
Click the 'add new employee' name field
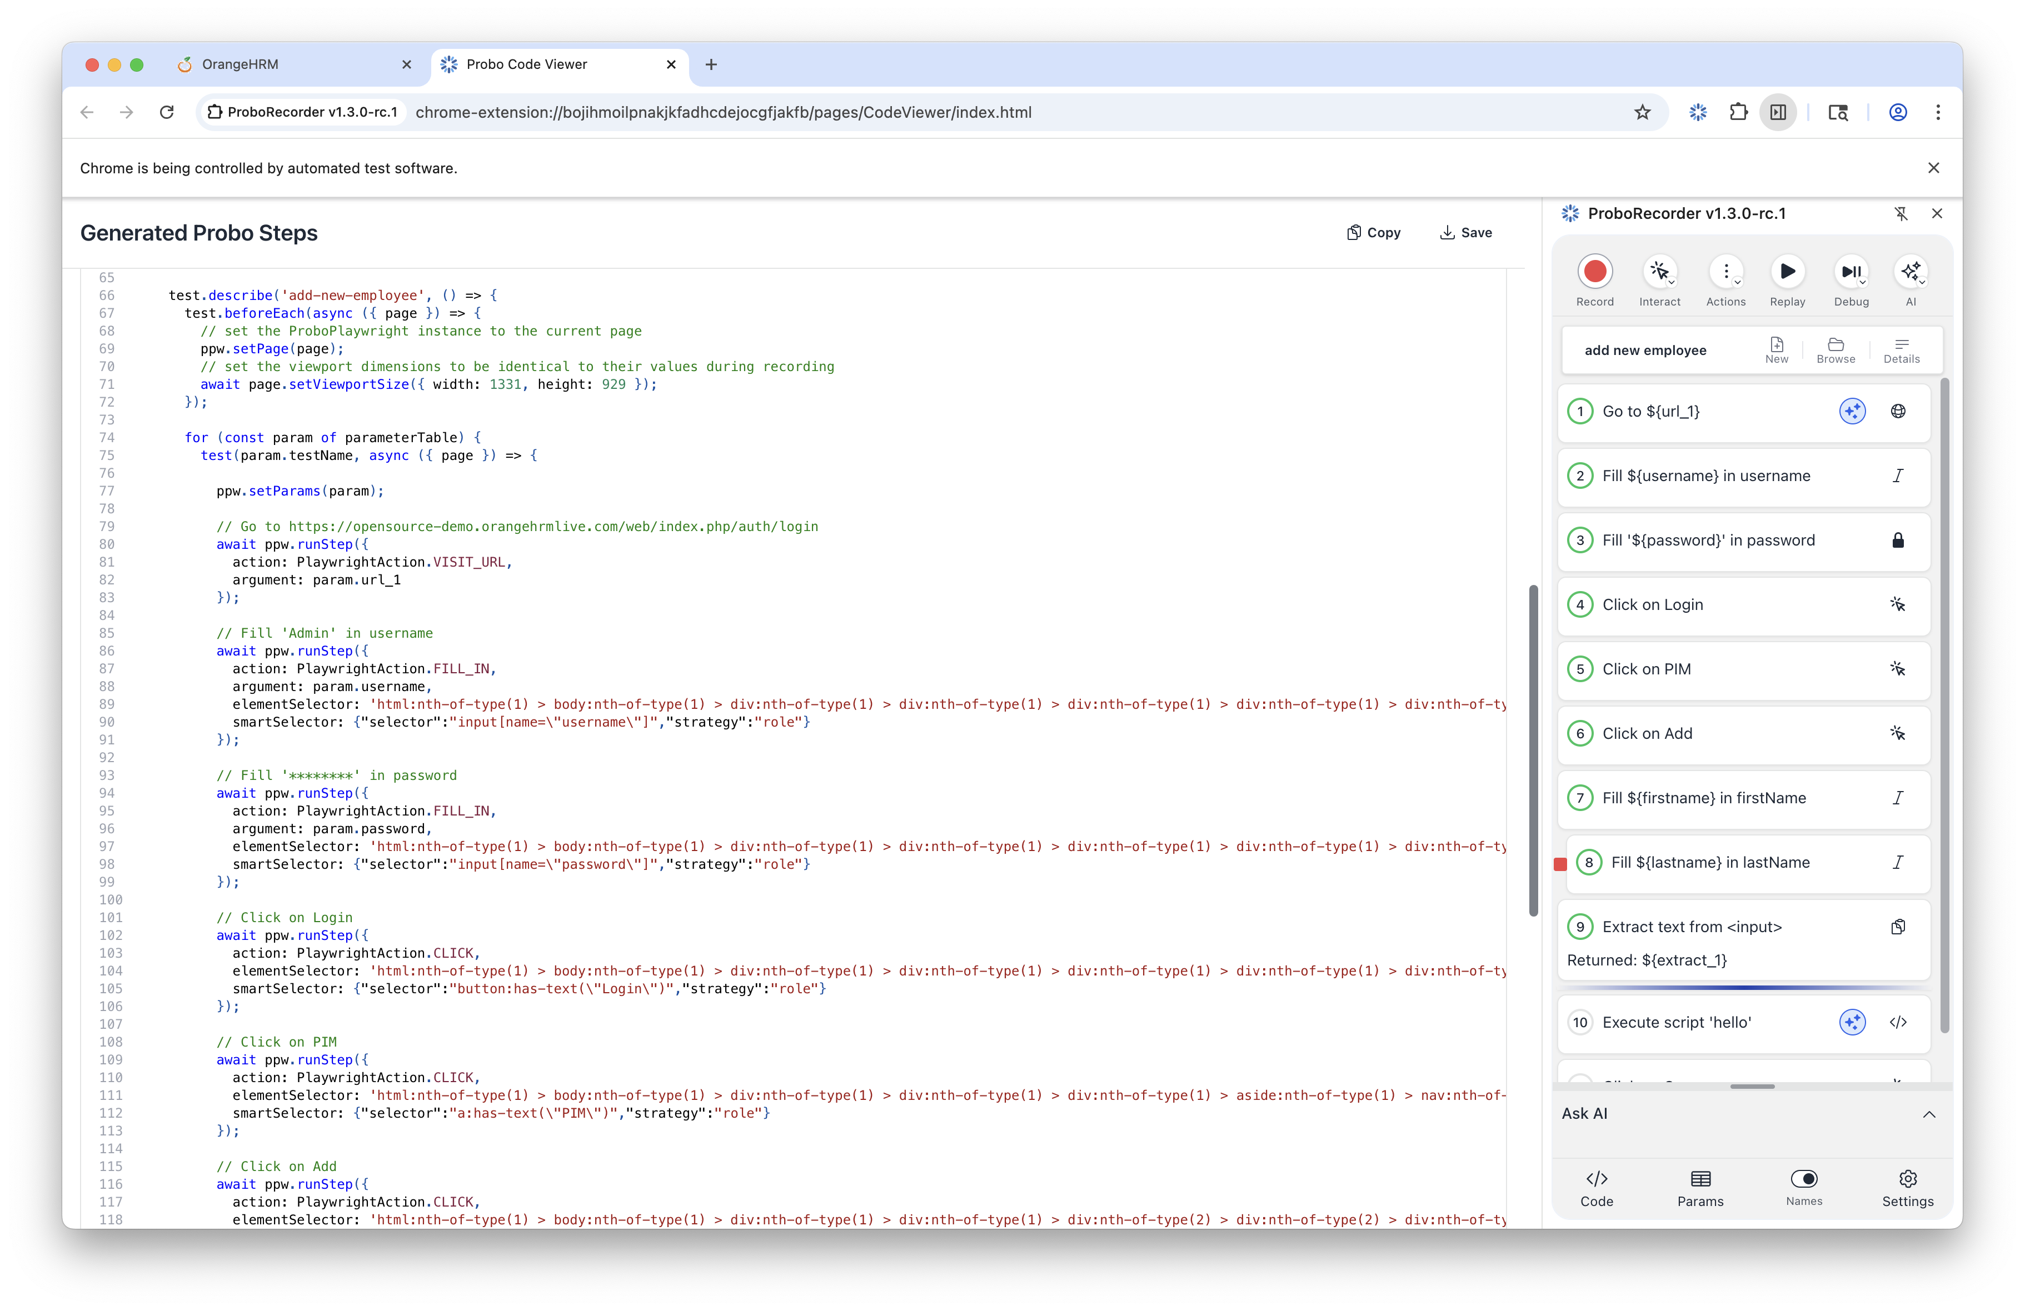tap(1645, 349)
